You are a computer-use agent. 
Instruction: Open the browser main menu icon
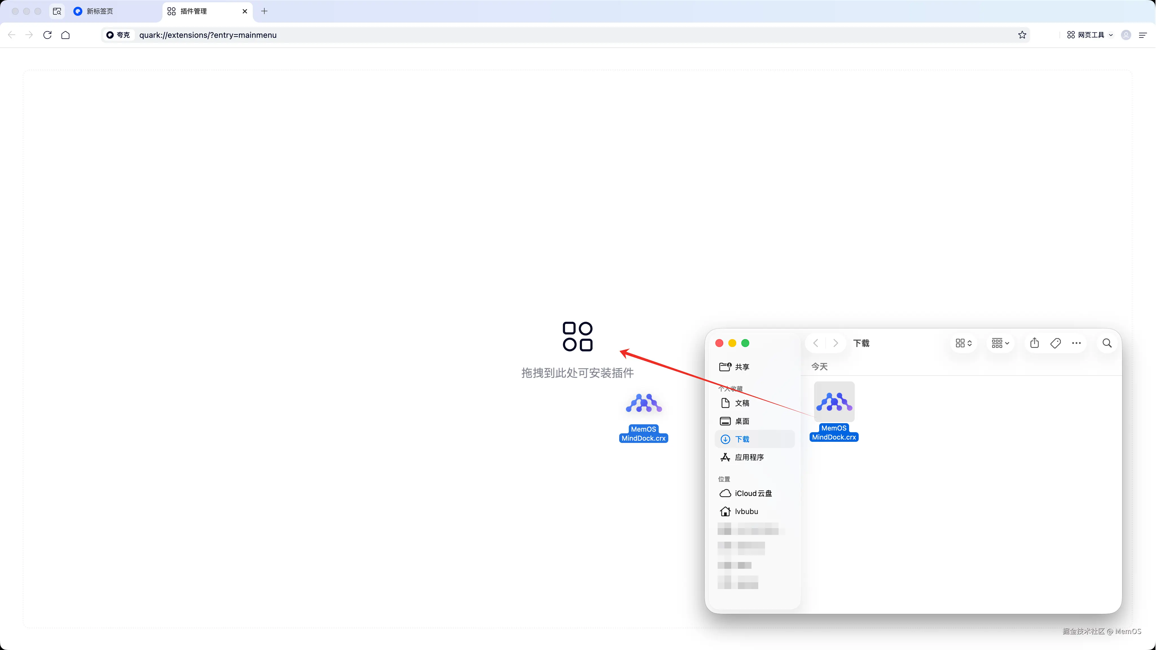pos(1142,35)
